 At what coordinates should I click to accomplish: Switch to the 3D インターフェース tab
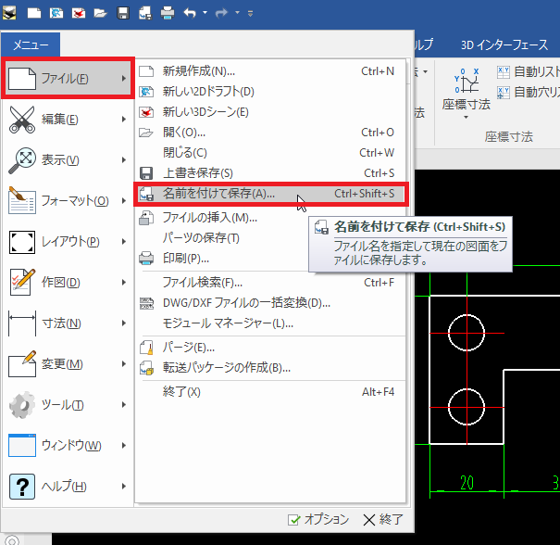click(x=504, y=44)
